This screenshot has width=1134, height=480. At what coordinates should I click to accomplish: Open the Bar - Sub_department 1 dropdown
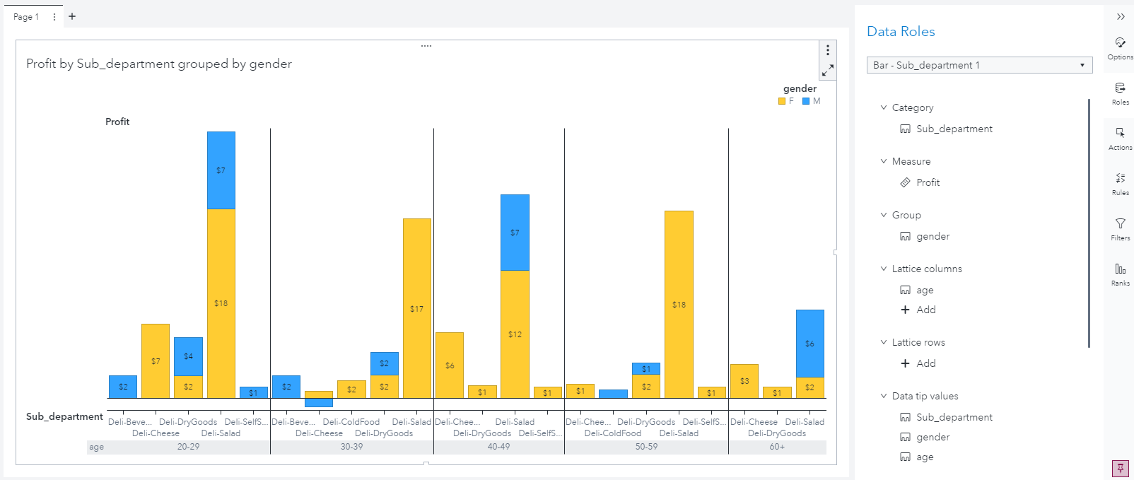tap(1082, 65)
